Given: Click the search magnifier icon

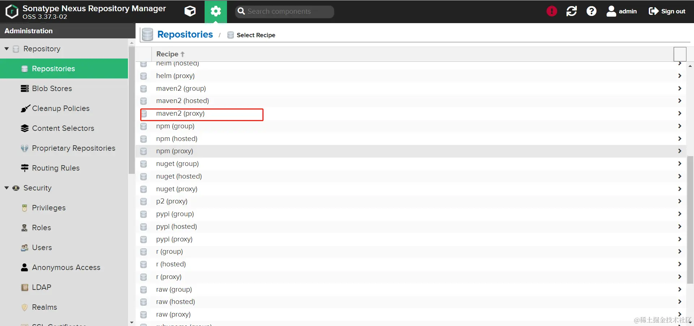Looking at the screenshot, I should point(241,11).
